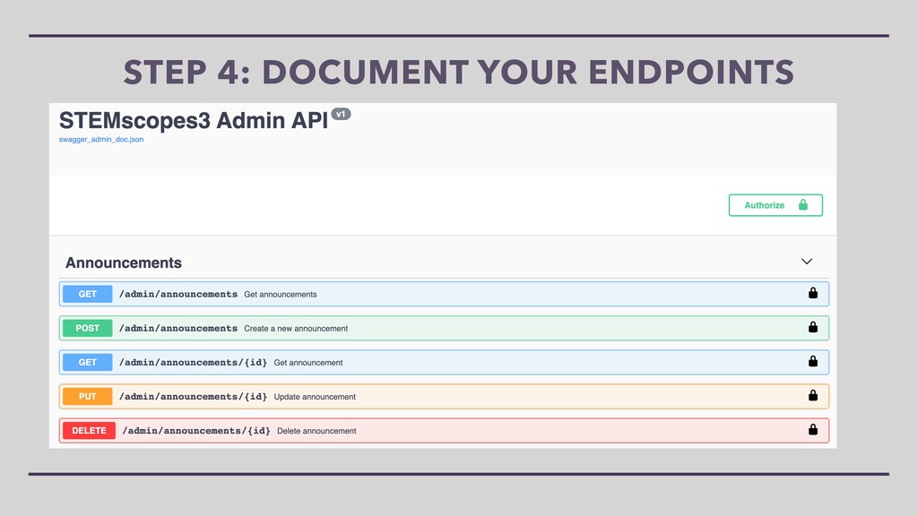918x516 pixels.
Task: Click lock icon on Create a new announcement row
Action: click(812, 327)
